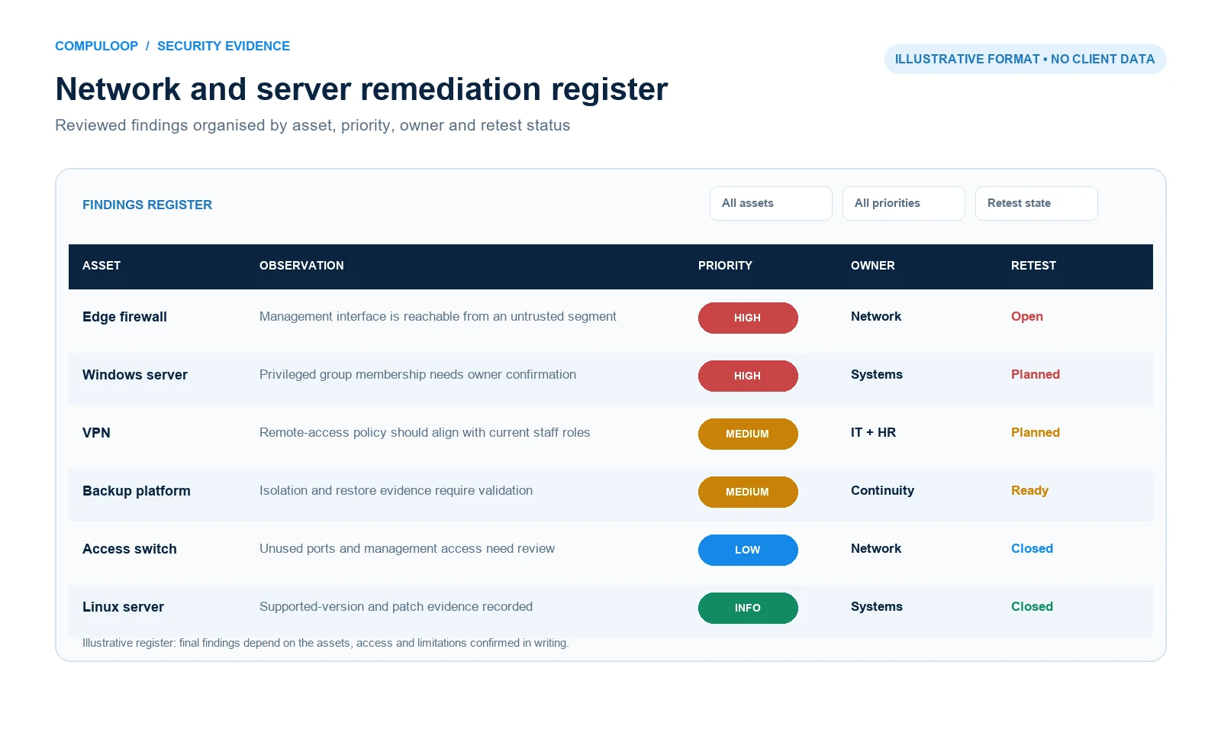Click the Network owner in Edge firewall row
The height and width of the screenshot is (733, 1221).
(876, 316)
